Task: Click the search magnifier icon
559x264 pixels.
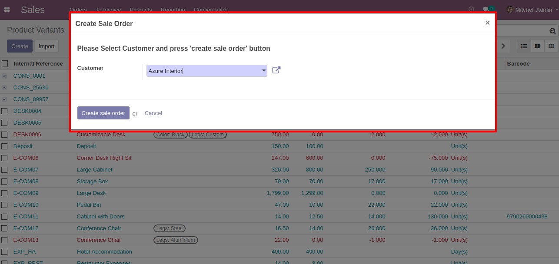Action: tap(552, 31)
